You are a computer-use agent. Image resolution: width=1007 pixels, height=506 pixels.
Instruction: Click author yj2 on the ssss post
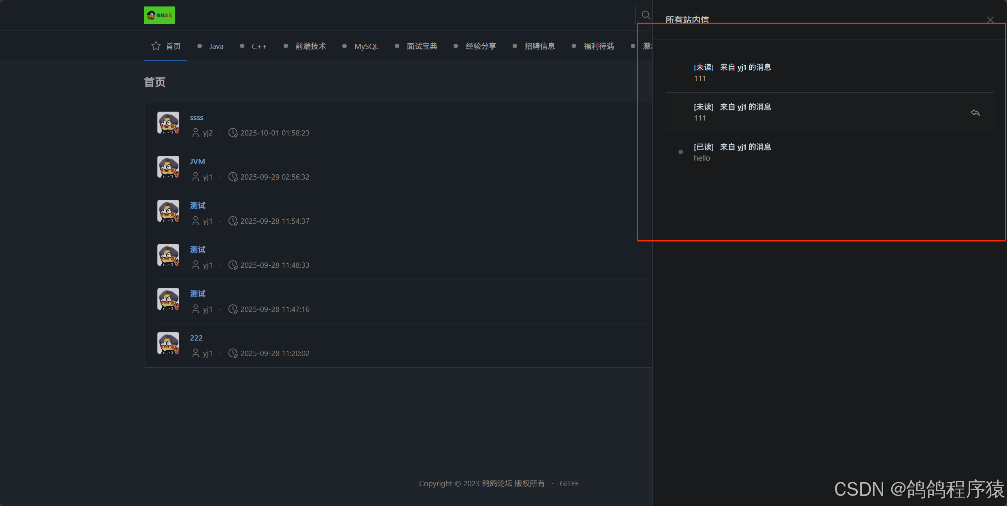pyautogui.click(x=208, y=133)
